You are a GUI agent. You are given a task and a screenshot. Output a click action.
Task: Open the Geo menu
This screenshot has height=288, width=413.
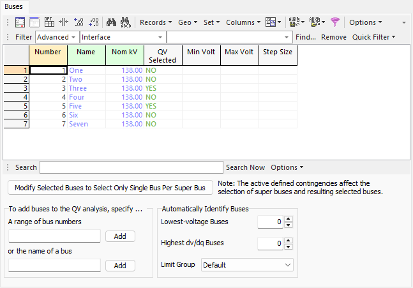(187, 22)
